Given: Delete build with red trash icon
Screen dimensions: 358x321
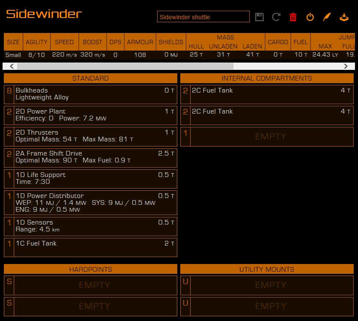Looking at the screenshot, I should (293, 17).
